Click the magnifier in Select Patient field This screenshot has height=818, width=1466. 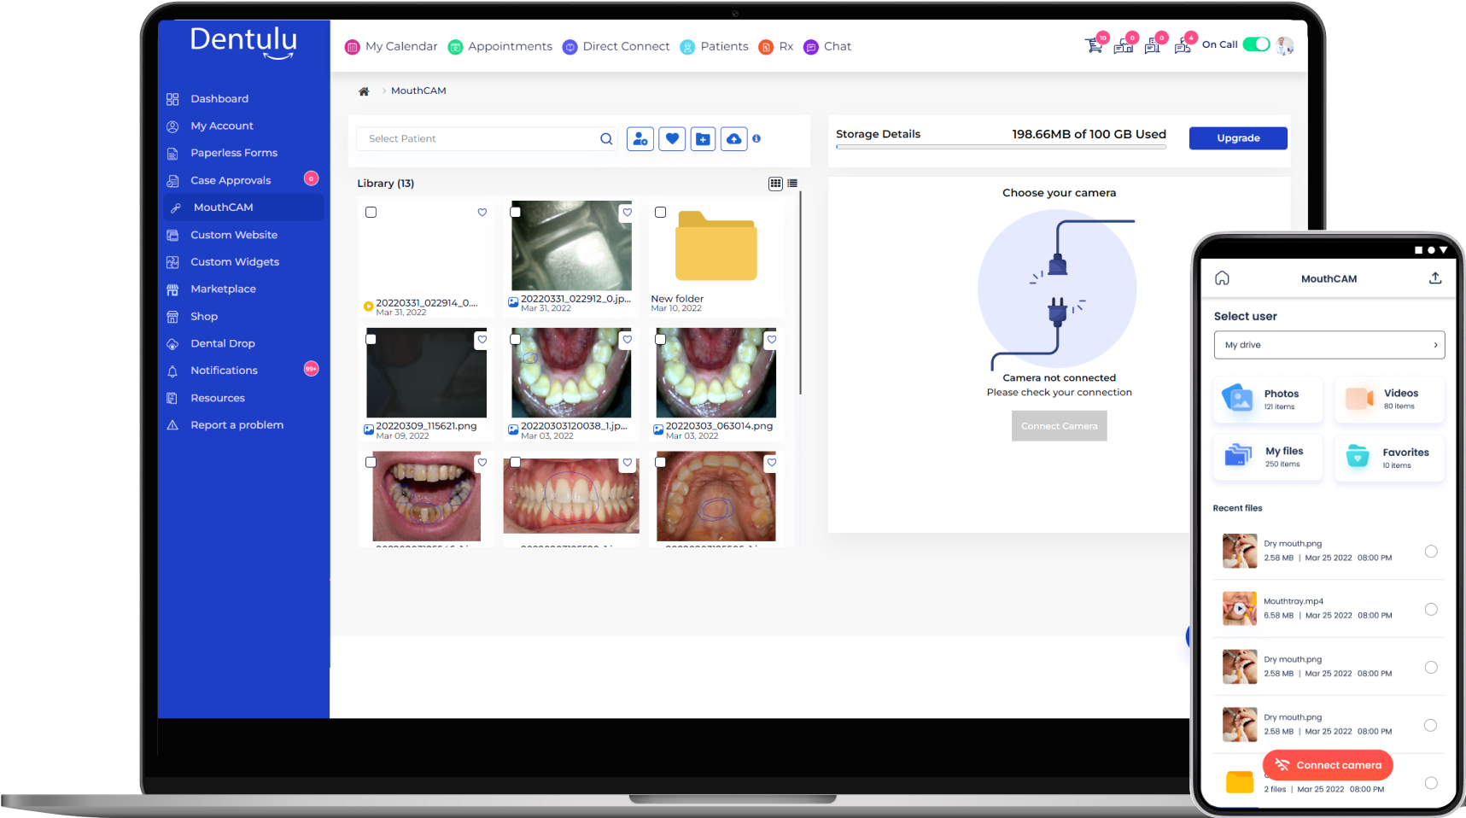coord(606,139)
